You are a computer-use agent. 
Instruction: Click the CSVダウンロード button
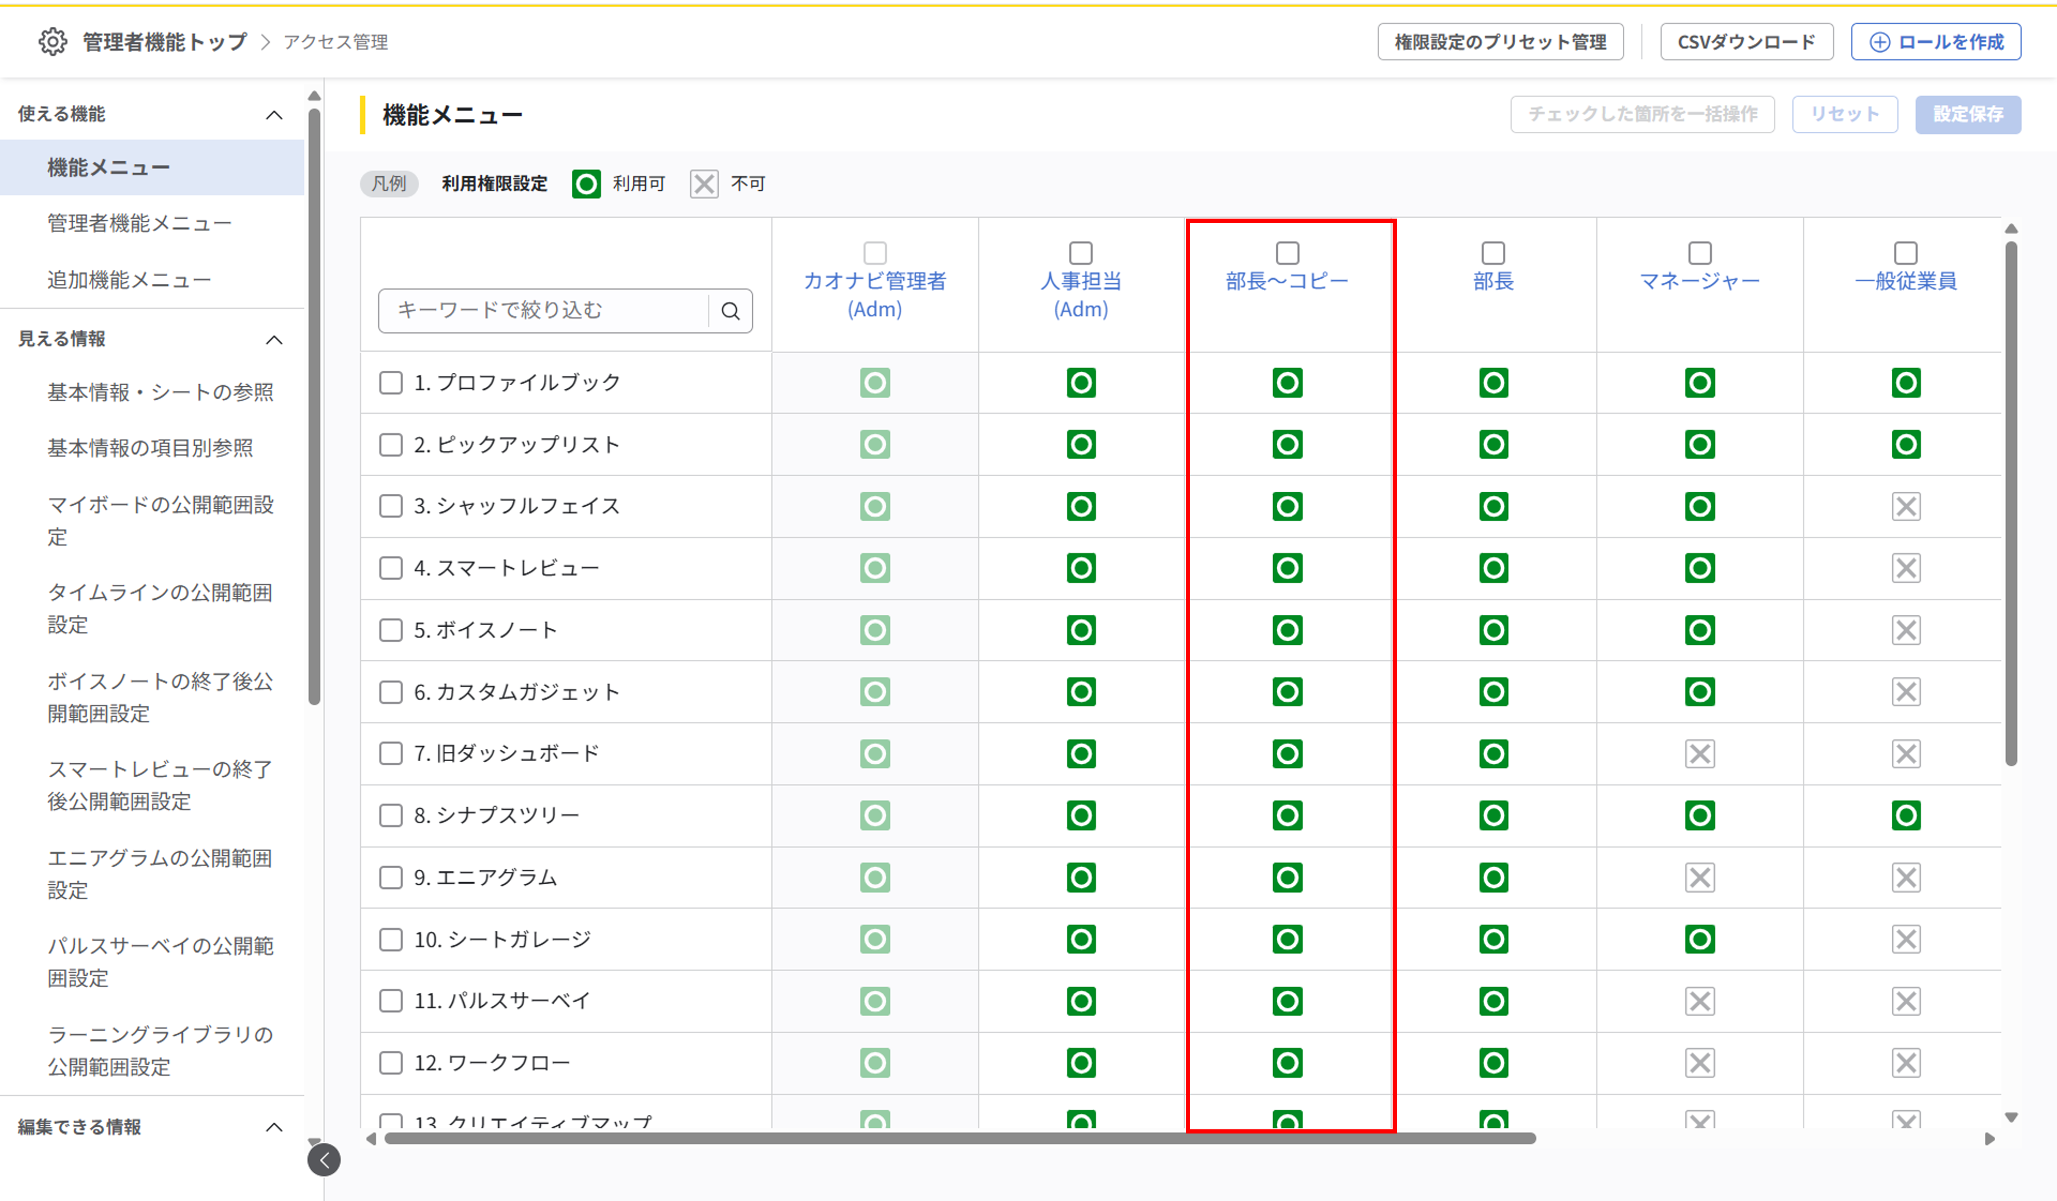1747,43
